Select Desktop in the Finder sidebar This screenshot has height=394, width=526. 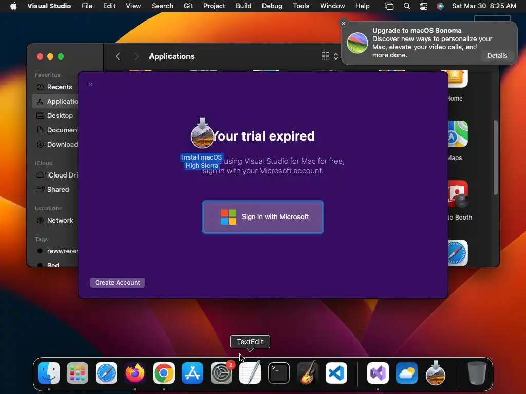click(x=54, y=115)
